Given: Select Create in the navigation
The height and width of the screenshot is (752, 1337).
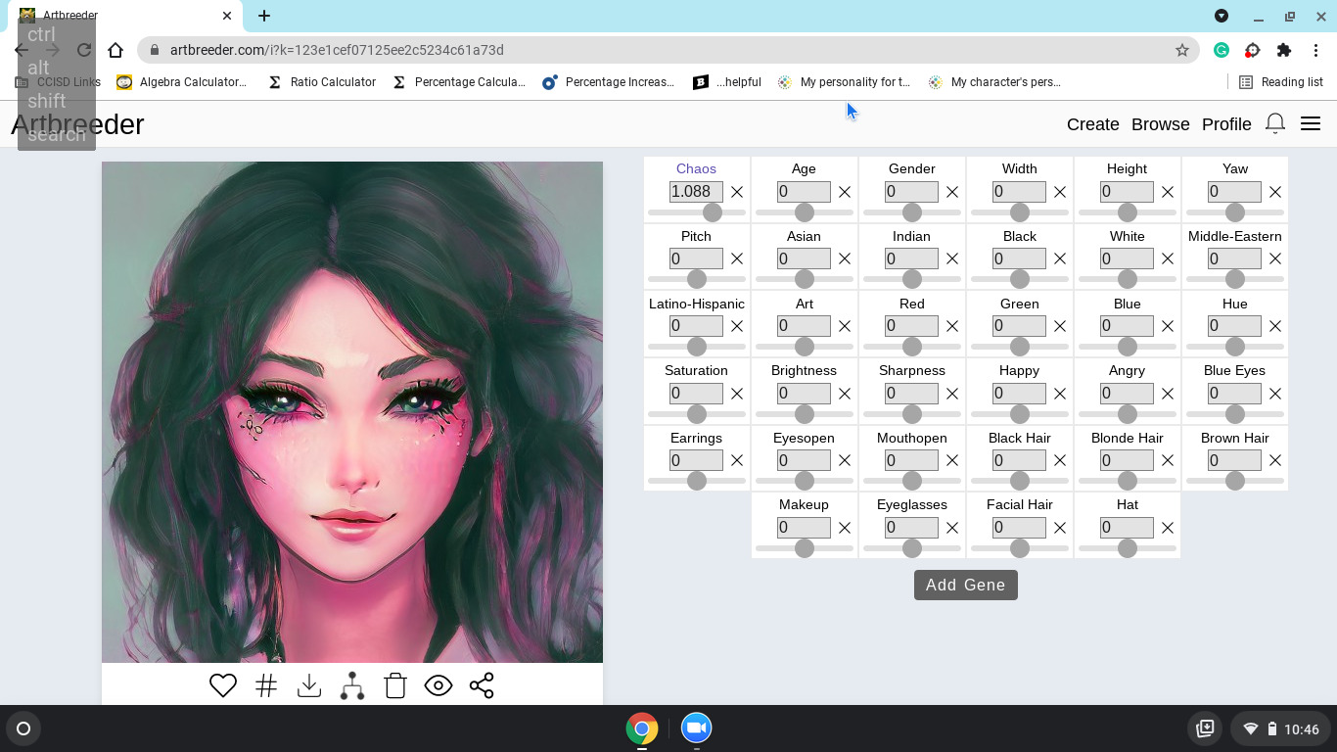Looking at the screenshot, I should pyautogui.click(x=1092, y=124).
